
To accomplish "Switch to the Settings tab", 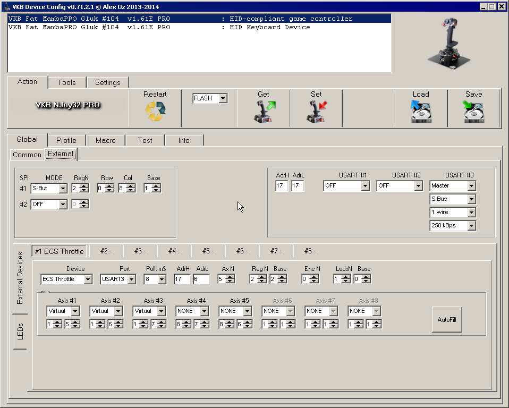I will coord(108,82).
